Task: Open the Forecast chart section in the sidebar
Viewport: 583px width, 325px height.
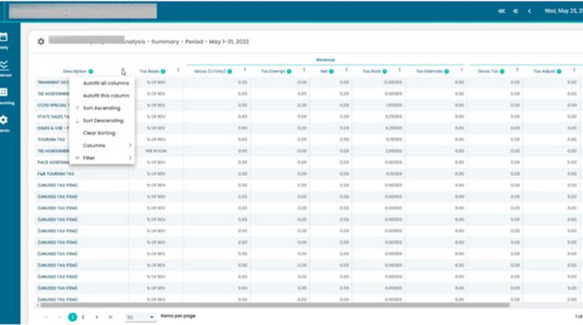Action: coord(4,68)
